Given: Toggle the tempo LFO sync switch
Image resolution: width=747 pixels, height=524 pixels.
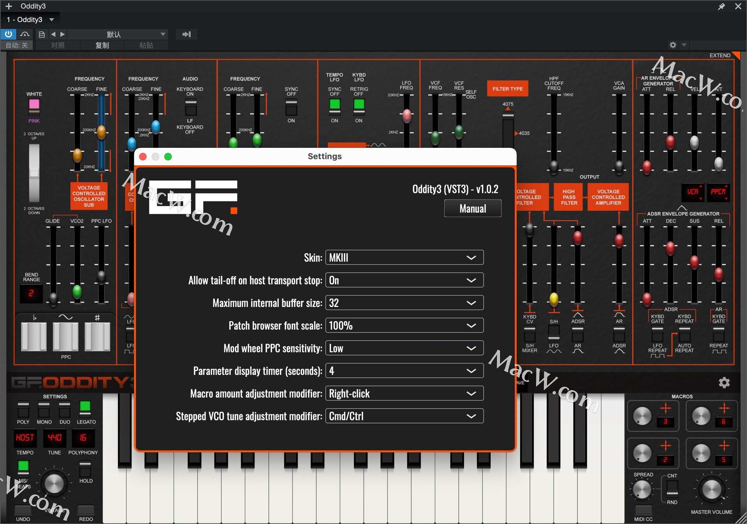Looking at the screenshot, I should pos(335,107).
